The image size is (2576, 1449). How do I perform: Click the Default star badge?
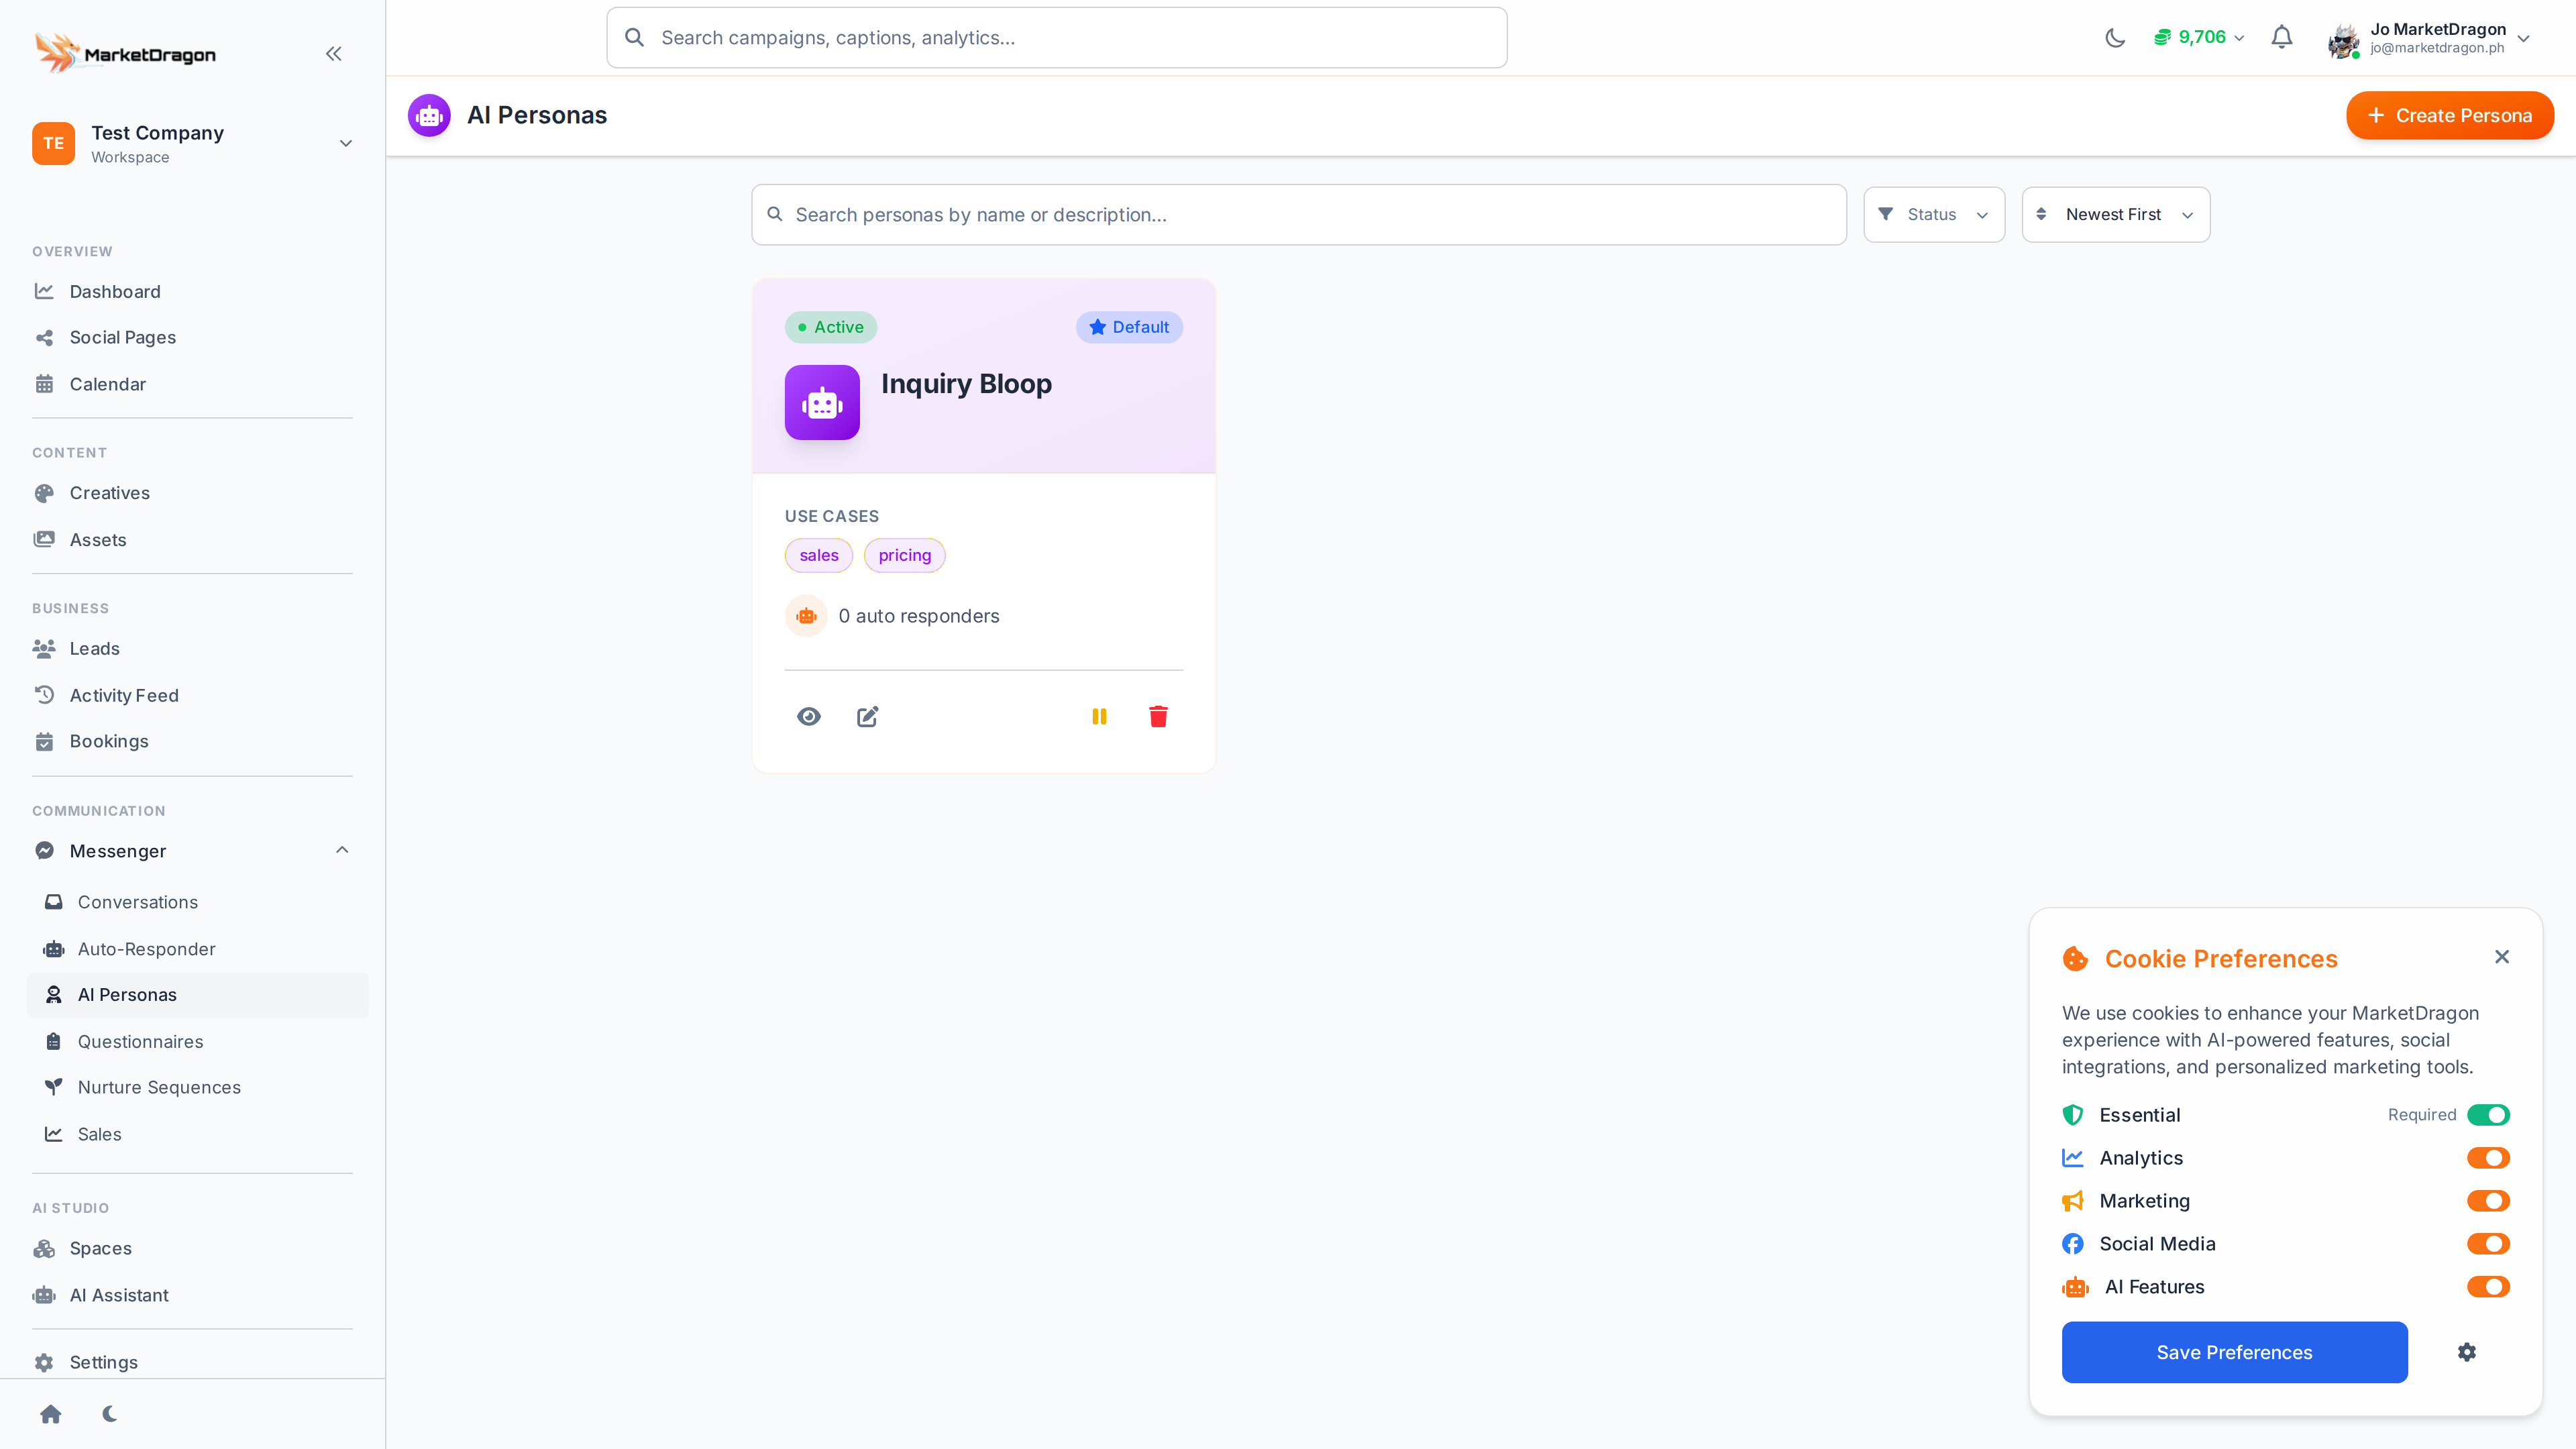(1129, 327)
